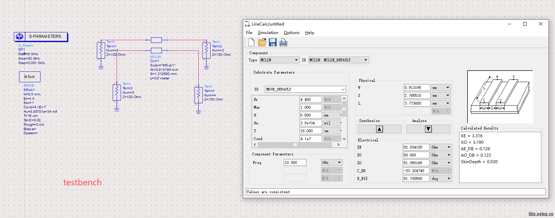The image size is (555, 218).
Task: Click the MCLIN coupled line diagram
Action: [x=500, y=97]
